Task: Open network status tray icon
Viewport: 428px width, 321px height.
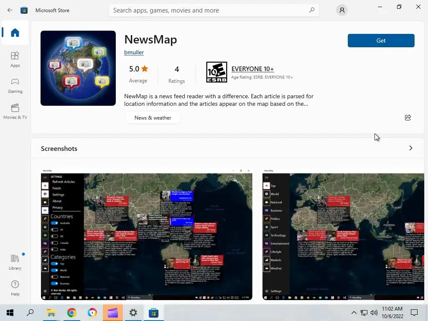Action: tap(364, 313)
